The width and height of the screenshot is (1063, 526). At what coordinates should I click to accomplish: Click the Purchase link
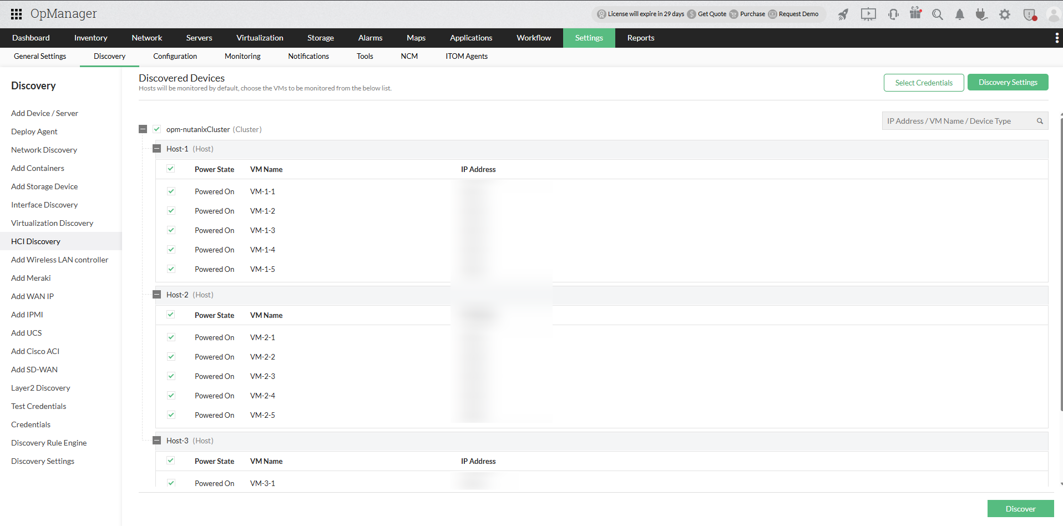point(752,14)
